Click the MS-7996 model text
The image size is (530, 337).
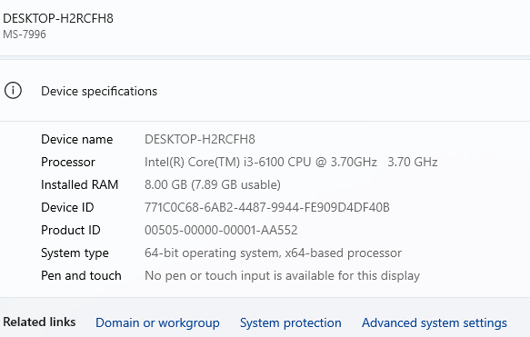pyautogui.click(x=25, y=35)
